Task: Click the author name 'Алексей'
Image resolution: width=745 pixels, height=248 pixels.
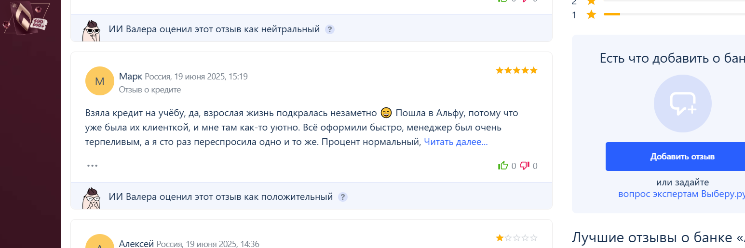Action: pos(136,244)
